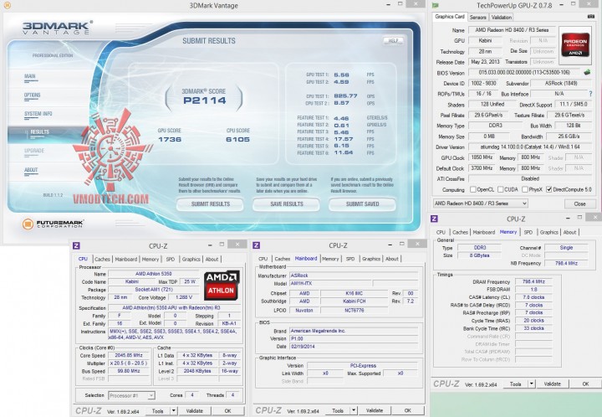Click the Close button in GPU-Z
The image size is (602, 417).
579,203
